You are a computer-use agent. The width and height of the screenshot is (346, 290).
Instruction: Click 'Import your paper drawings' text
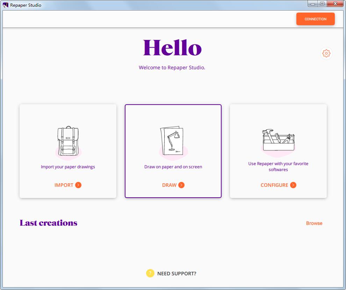pos(68,167)
